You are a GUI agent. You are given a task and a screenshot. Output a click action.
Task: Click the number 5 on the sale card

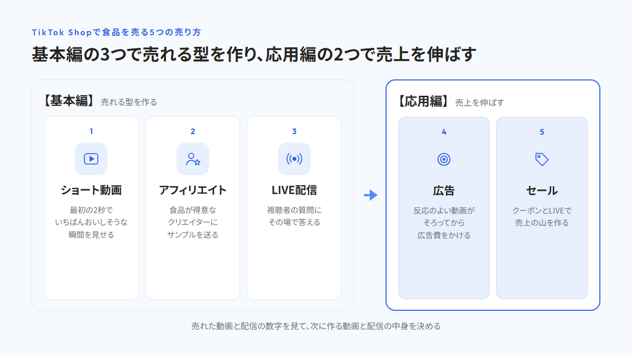coord(542,132)
